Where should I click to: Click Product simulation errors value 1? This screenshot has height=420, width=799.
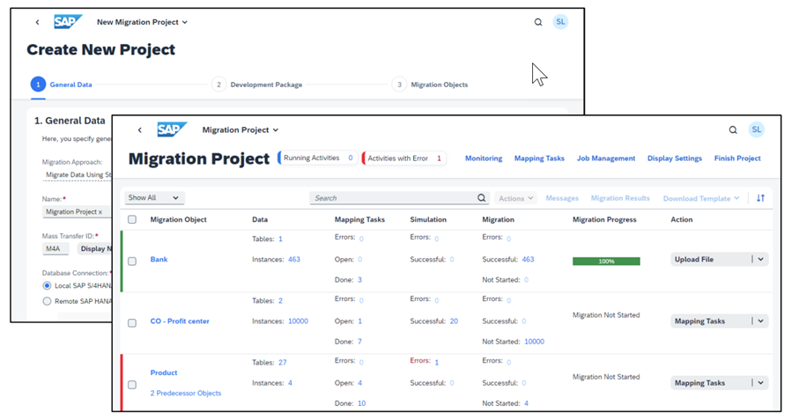tap(437, 362)
